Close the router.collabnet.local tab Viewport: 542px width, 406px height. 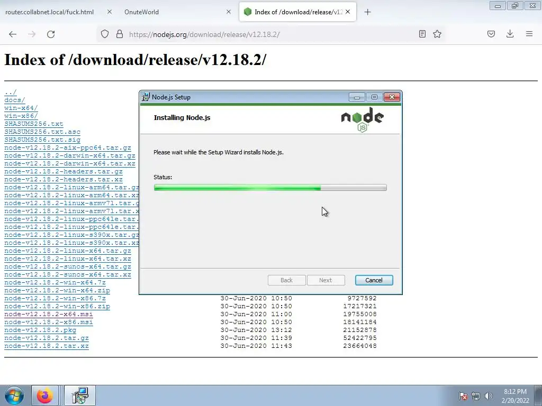[109, 12]
